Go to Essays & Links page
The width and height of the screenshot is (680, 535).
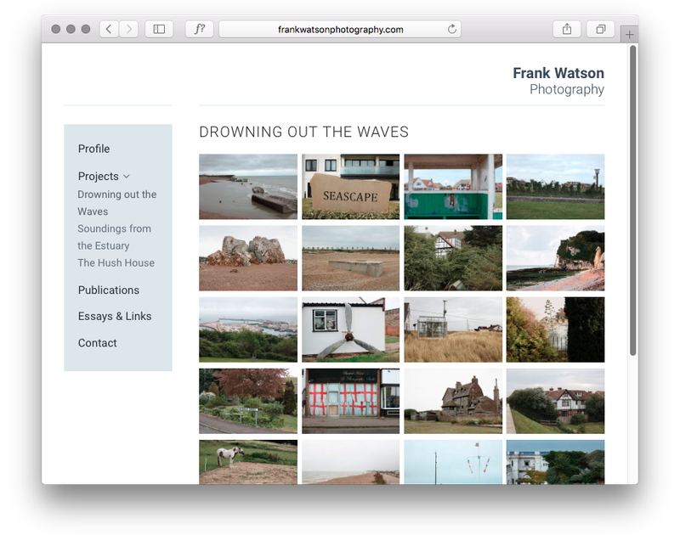[115, 316]
